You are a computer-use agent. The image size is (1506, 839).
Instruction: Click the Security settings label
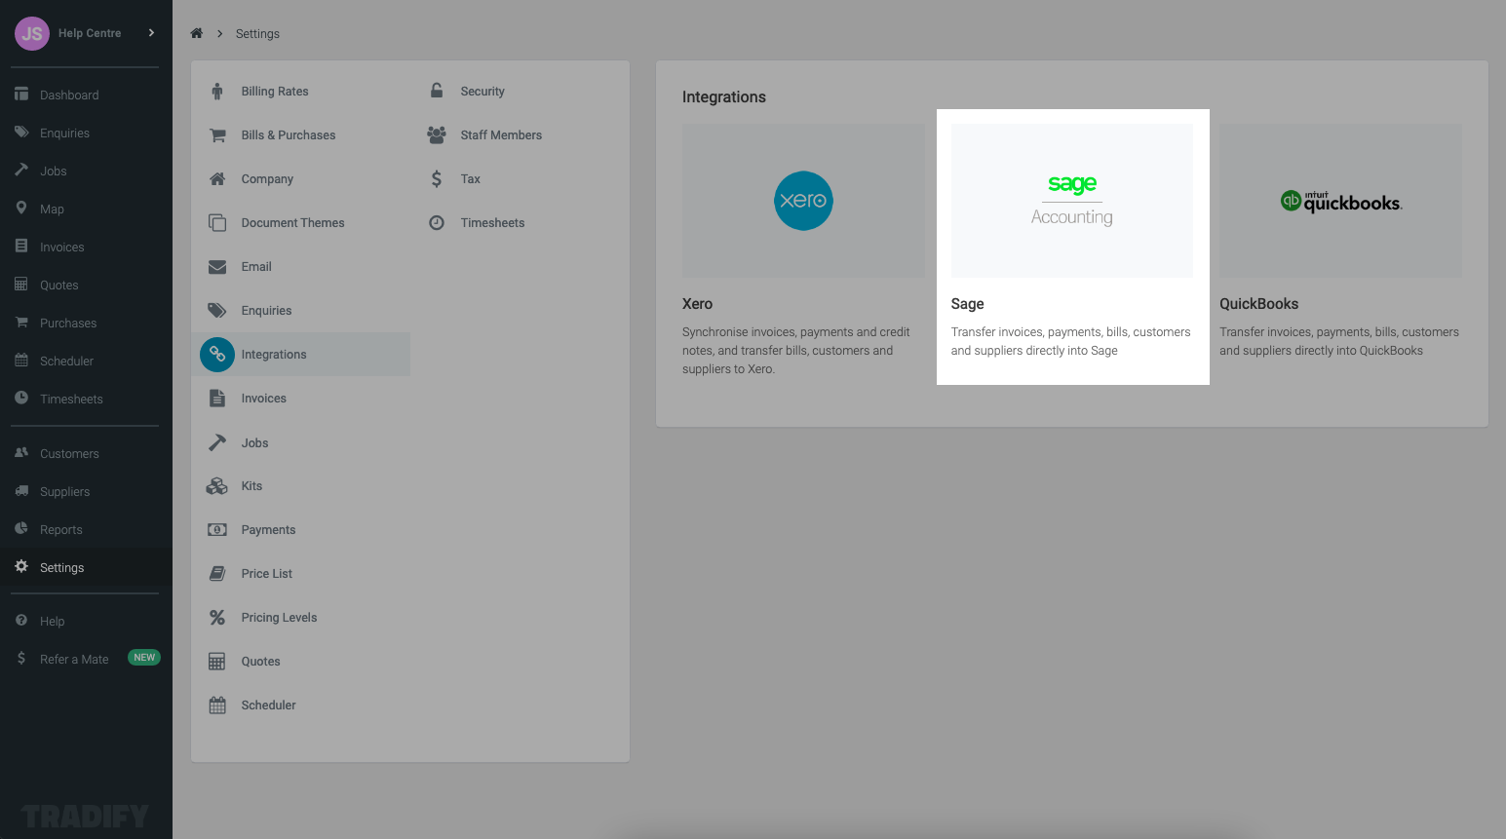pyautogui.click(x=483, y=92)
